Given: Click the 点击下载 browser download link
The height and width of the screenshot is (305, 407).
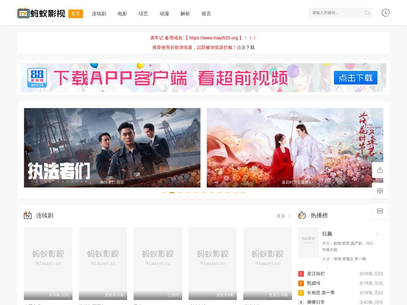Looking at the screenshot, I should coord(246,47).
